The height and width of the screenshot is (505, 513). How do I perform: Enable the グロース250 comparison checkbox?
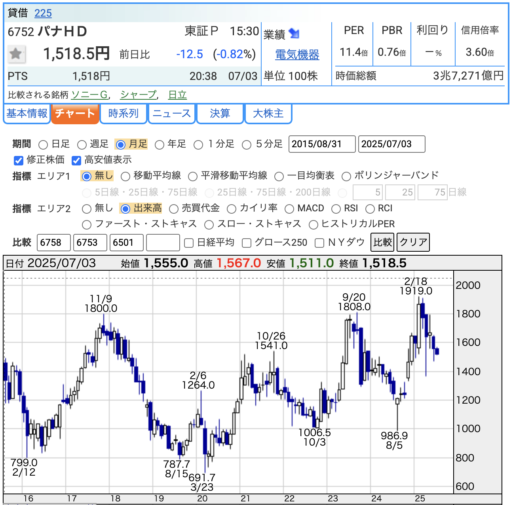coord(247,243)
